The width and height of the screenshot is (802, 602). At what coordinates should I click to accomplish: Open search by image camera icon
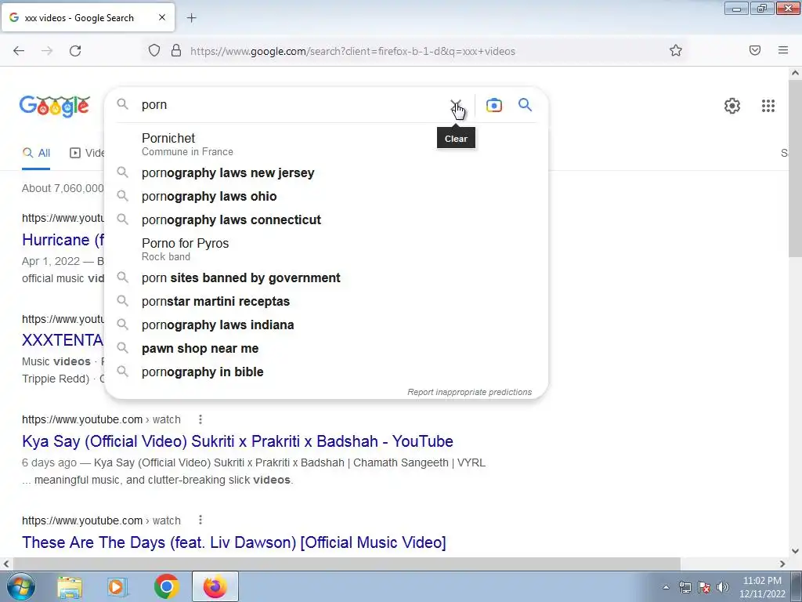[493, 105]
